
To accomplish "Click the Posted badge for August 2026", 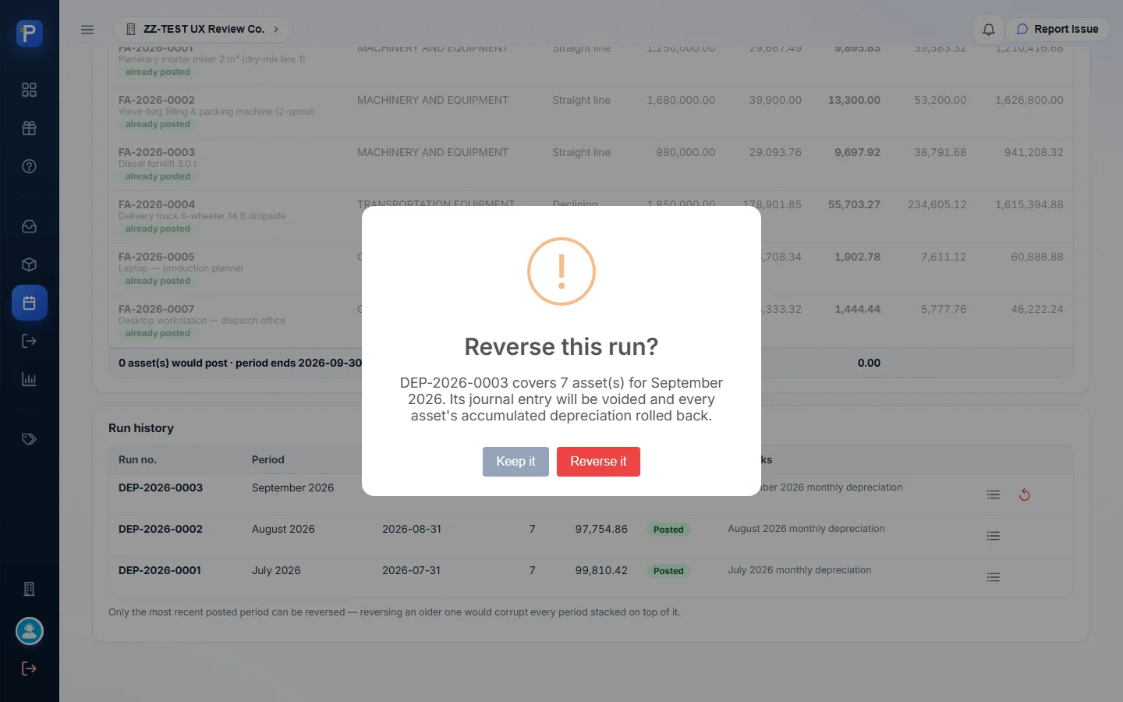I will [668, 530].
